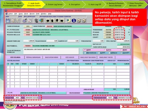Click the Amaun Pembelian input field
The image size is (148, 111).
[29, 41]
